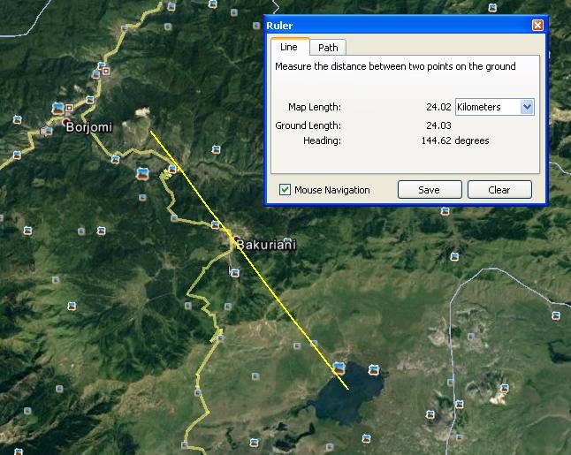Select the Borjomi map label
571x455 pixels.
click(x=89, y=127)
